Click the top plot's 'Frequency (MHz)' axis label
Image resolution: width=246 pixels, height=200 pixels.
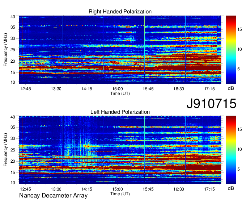[x=5, y=50]
